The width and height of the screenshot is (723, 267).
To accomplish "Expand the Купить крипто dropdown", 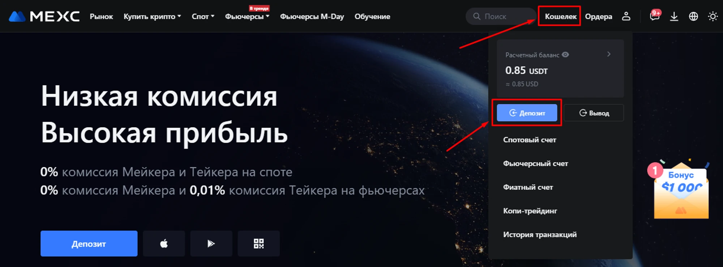I will pos(152,16).
